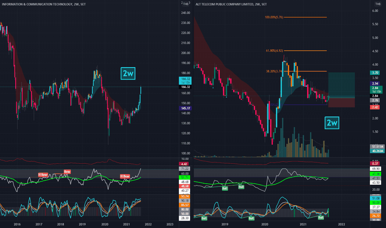Click the 90.18 value label
This screenshot has width=386, height=228.
click(185, 201)
